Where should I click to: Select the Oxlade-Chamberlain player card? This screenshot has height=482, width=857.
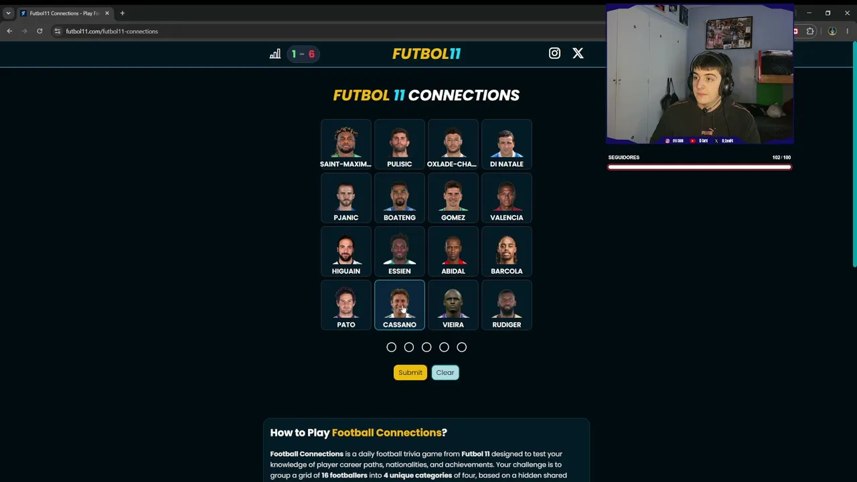(x=453, y=144)
